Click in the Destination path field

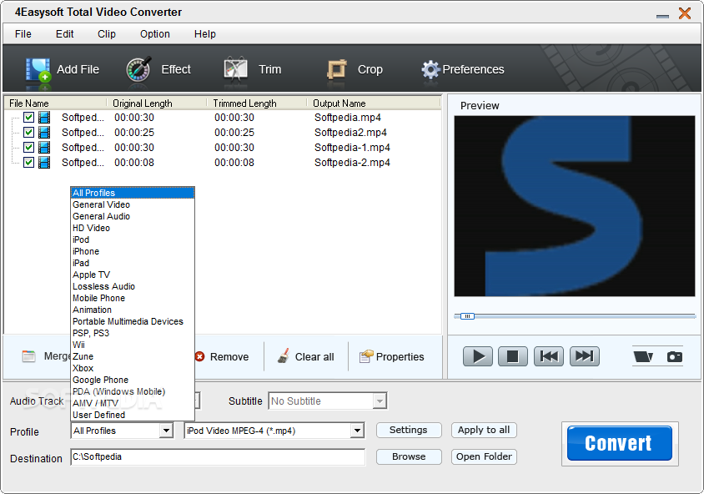pyautogui.click(x=218, y=457)
